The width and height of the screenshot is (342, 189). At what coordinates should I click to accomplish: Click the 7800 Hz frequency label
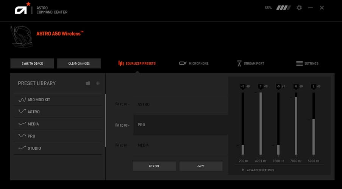click(x=296, y=161)
